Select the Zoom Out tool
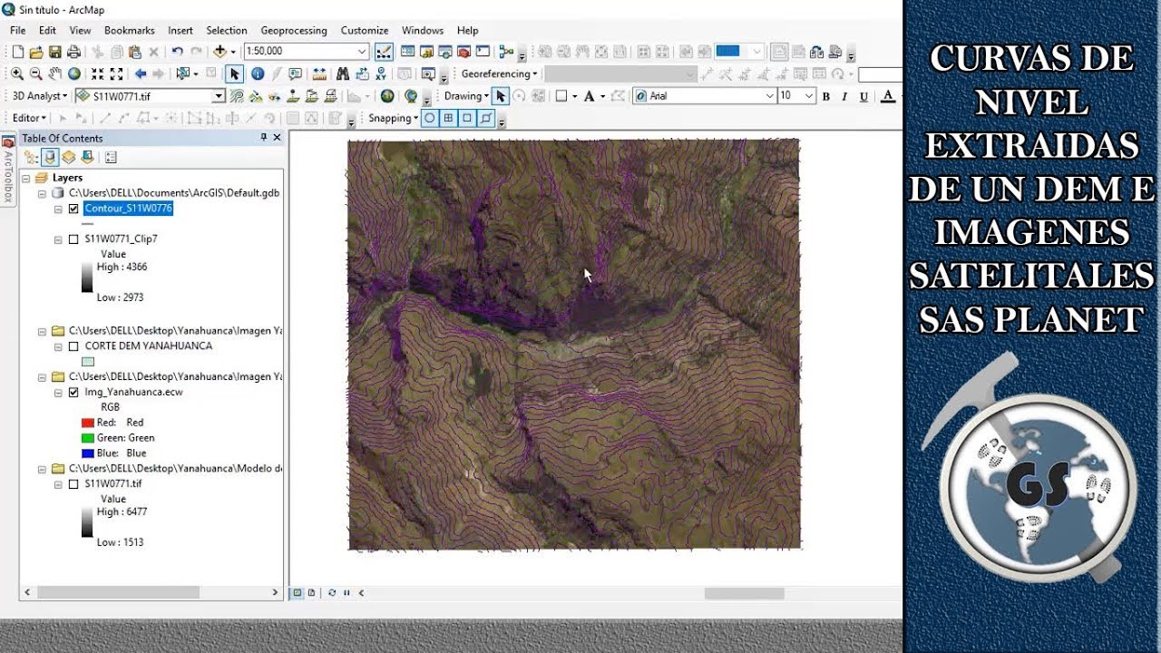The height and width of the screenshot is (653, 1161). click(x=36, y=73)
